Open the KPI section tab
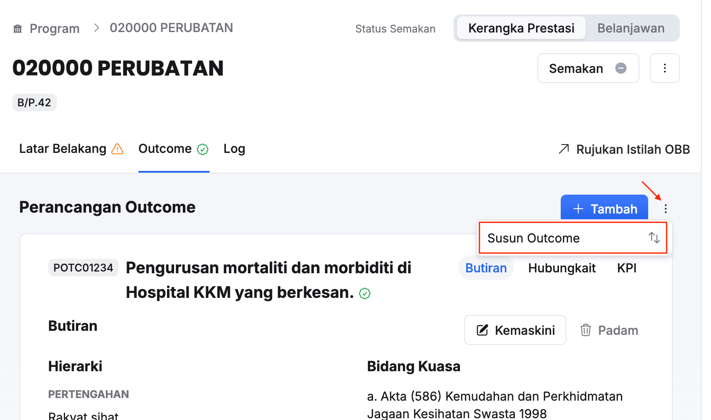 click(627, 268)
